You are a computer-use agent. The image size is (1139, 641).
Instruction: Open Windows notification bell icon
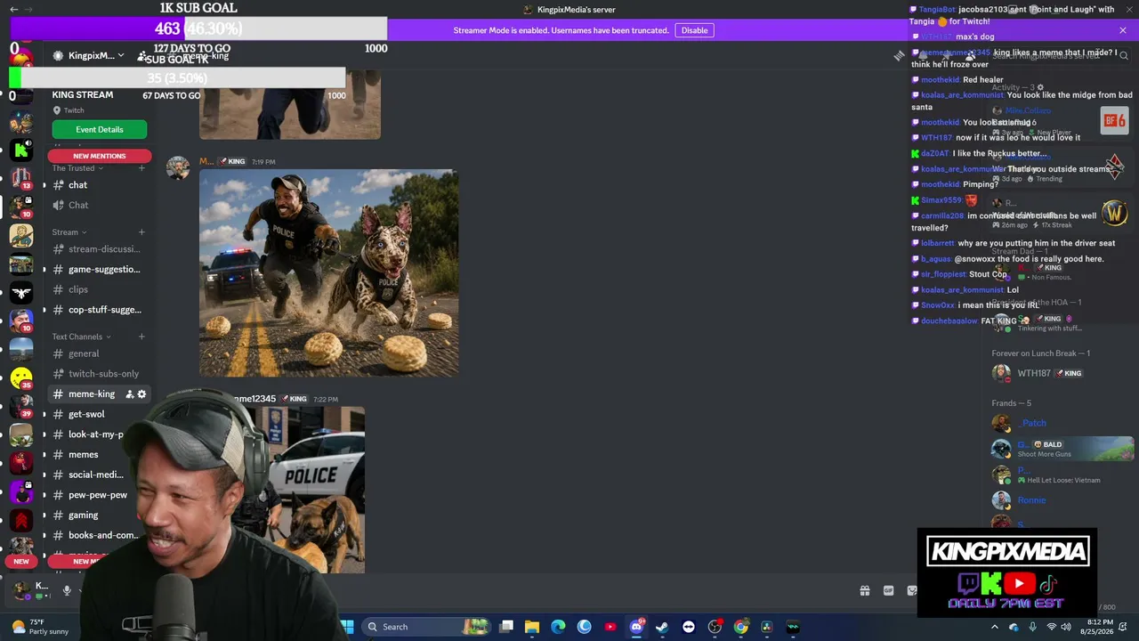pyautogui.click(x=1125, y=627)
